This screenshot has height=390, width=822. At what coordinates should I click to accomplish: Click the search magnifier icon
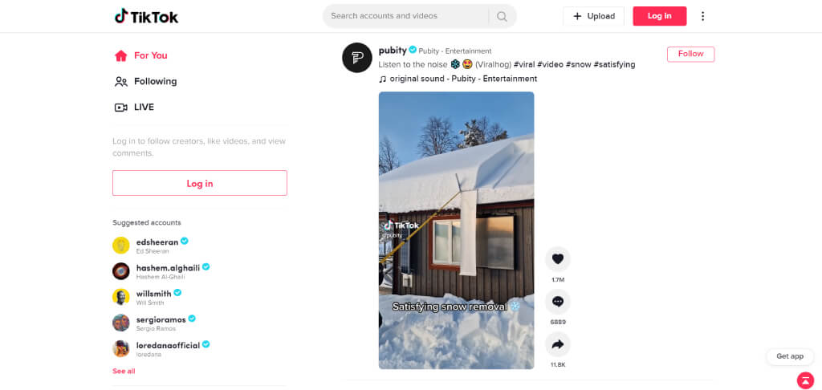pyautogui.click(x=502, y=16)
